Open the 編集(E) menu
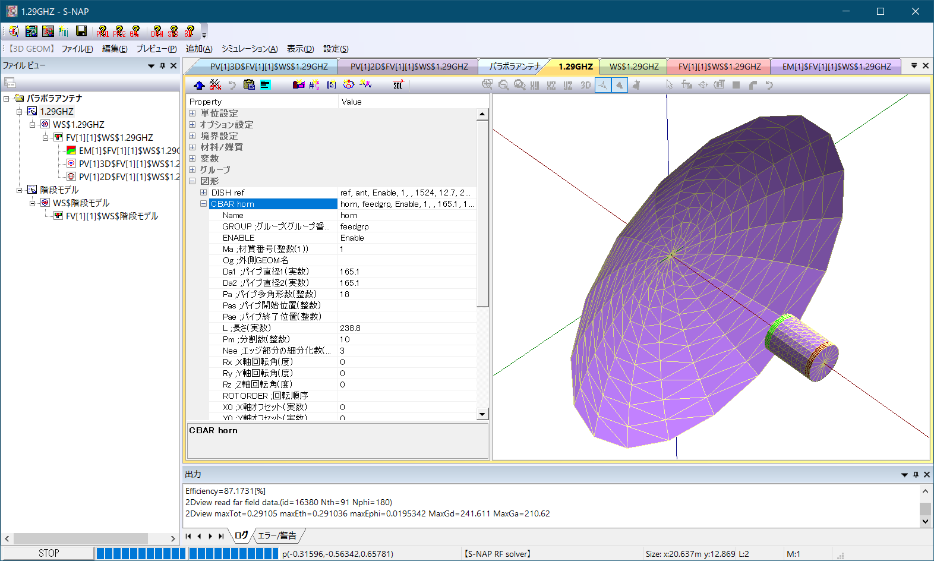This screenshot has width=934, height=561. (x=115, y=49)
